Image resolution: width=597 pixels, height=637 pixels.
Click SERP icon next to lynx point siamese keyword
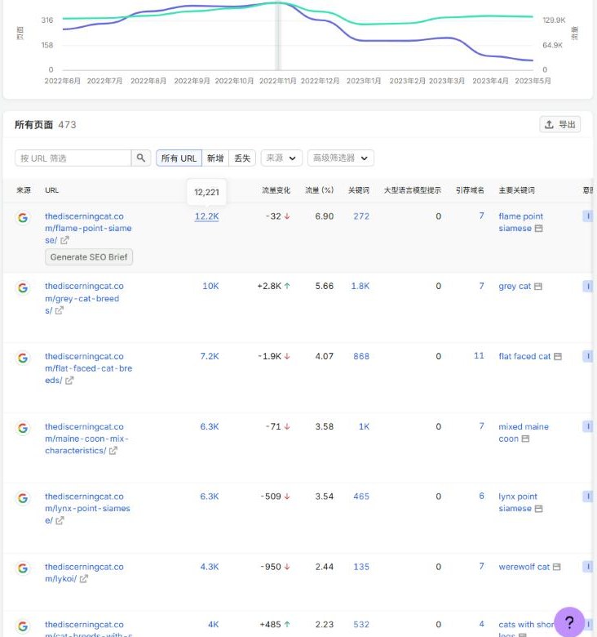coord(538,509)
